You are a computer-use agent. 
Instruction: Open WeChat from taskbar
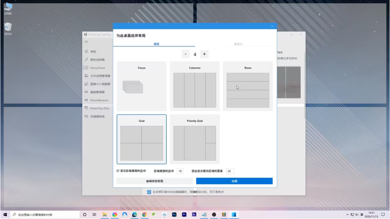(154, 214)
